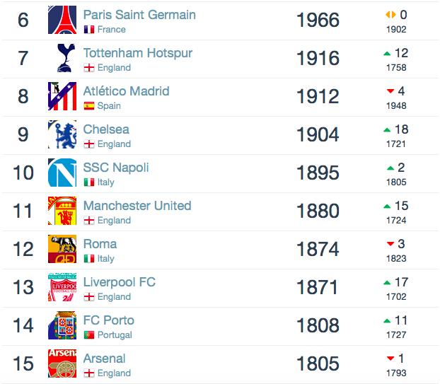Click the Tottenham Hotspur cockerel logo
440x384 pixels.
click(x=66, y=58)
